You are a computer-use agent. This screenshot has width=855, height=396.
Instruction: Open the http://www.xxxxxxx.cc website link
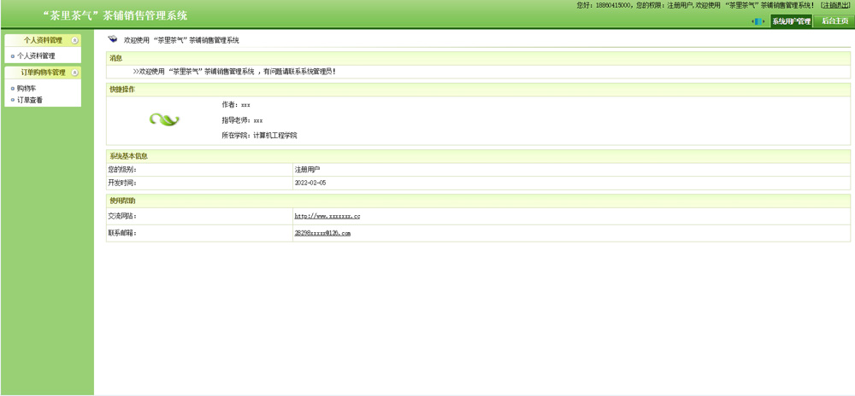click(x=327, y=217)
